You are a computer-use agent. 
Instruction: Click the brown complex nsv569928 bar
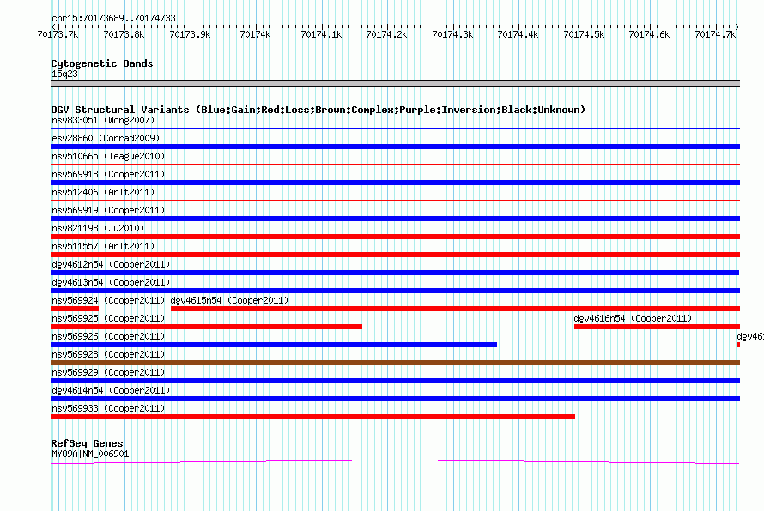pyautogui.click(x=395, y=363)
